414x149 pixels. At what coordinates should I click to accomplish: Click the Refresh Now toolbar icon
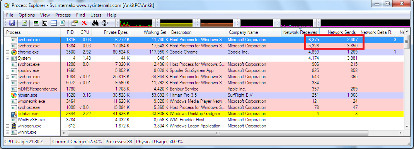(x=25, y=23)
